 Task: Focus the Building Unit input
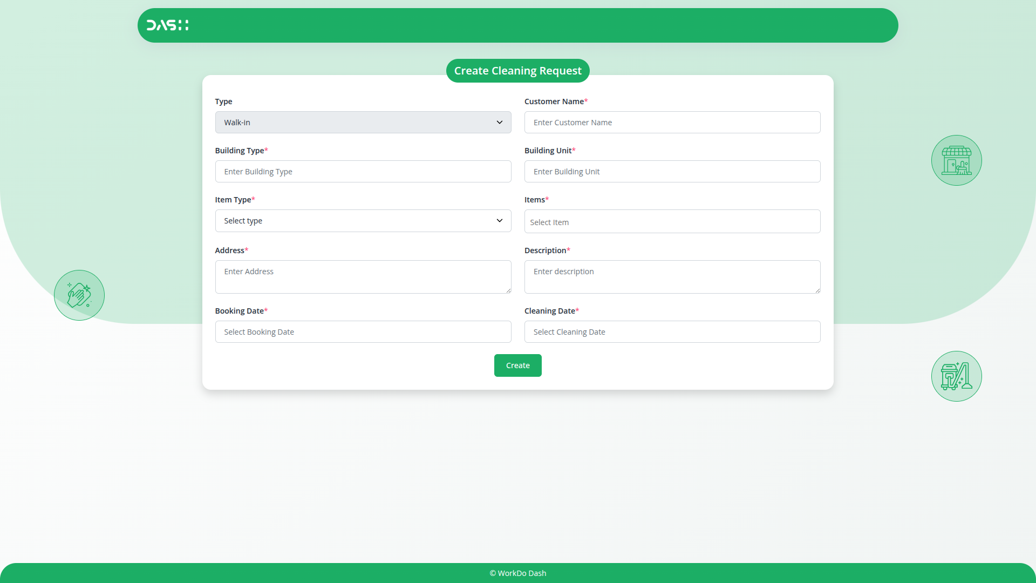coord(672,172)
